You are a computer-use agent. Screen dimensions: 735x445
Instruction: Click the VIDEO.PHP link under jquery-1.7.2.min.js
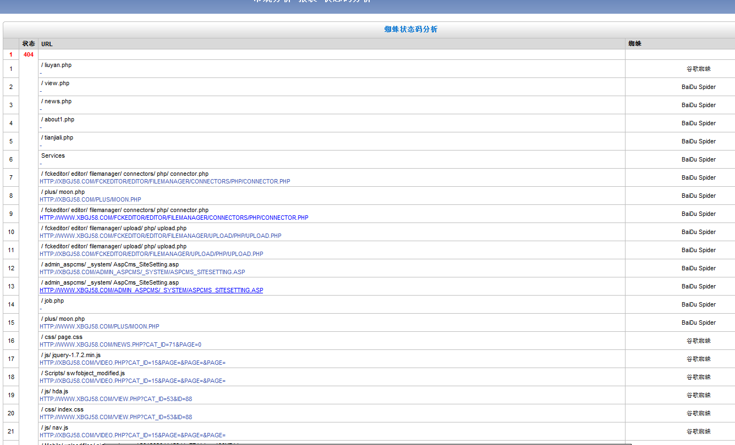(133, 363)
